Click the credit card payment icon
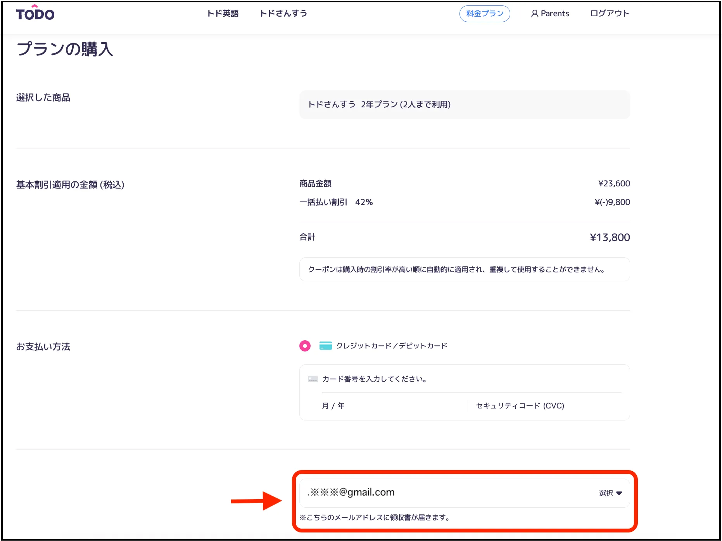The height and width of the screenshot is (541, 722). 325,346
